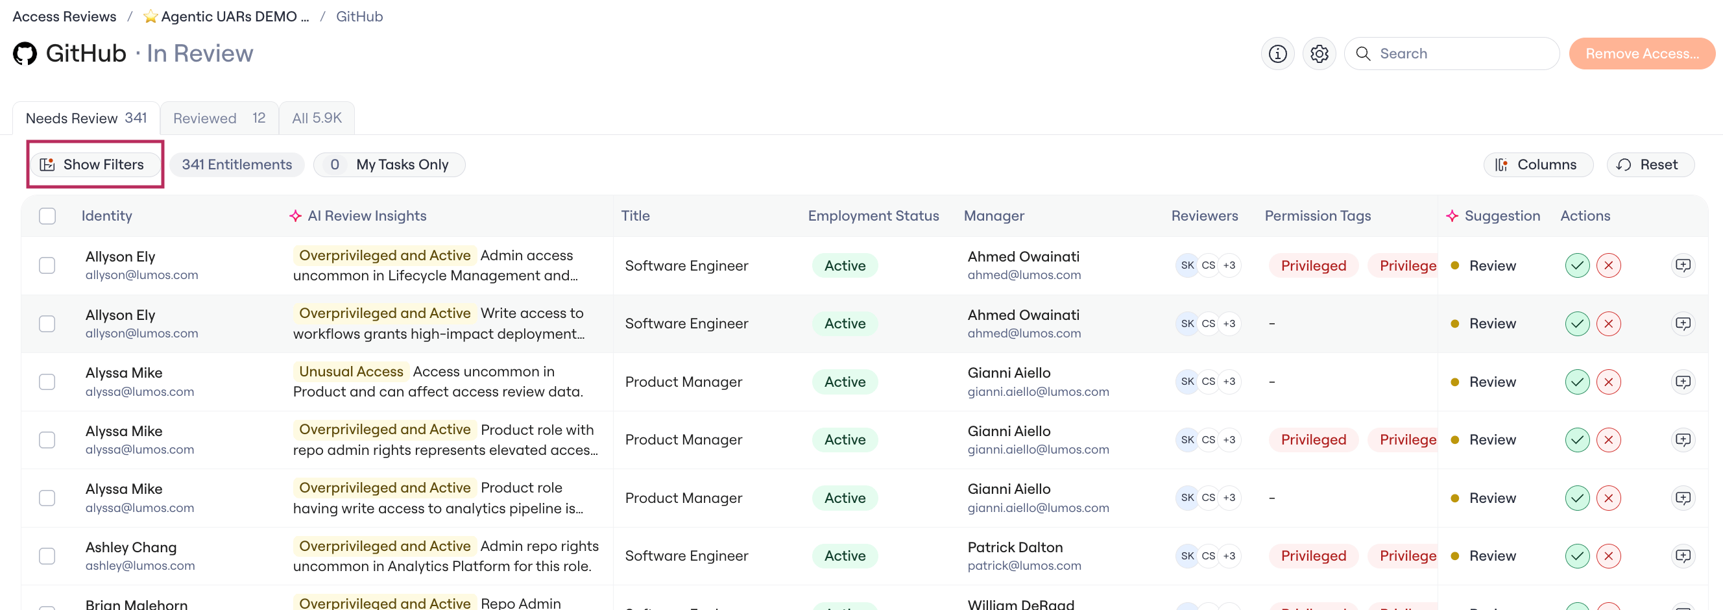Click the Reset button

pos(1650,165)
